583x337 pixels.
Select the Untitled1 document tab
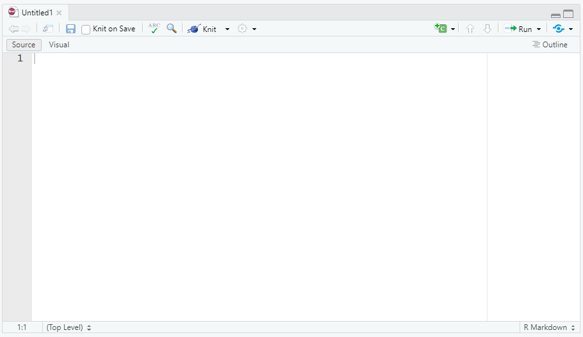[x=37, y=13]
